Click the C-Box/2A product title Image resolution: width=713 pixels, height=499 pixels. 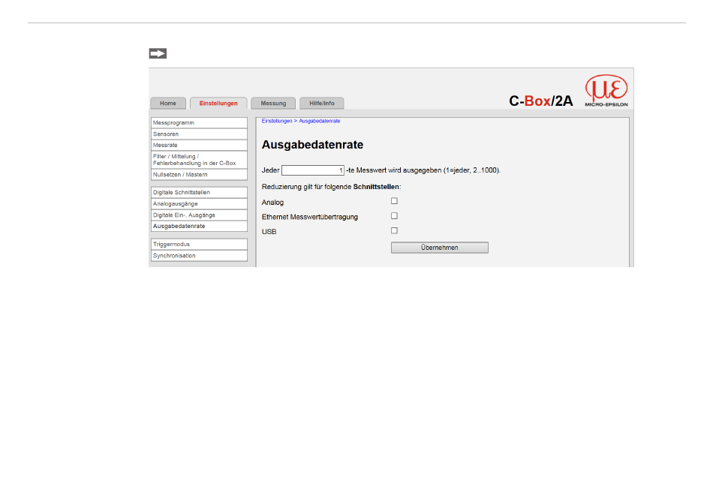click(x=540, y=101)
